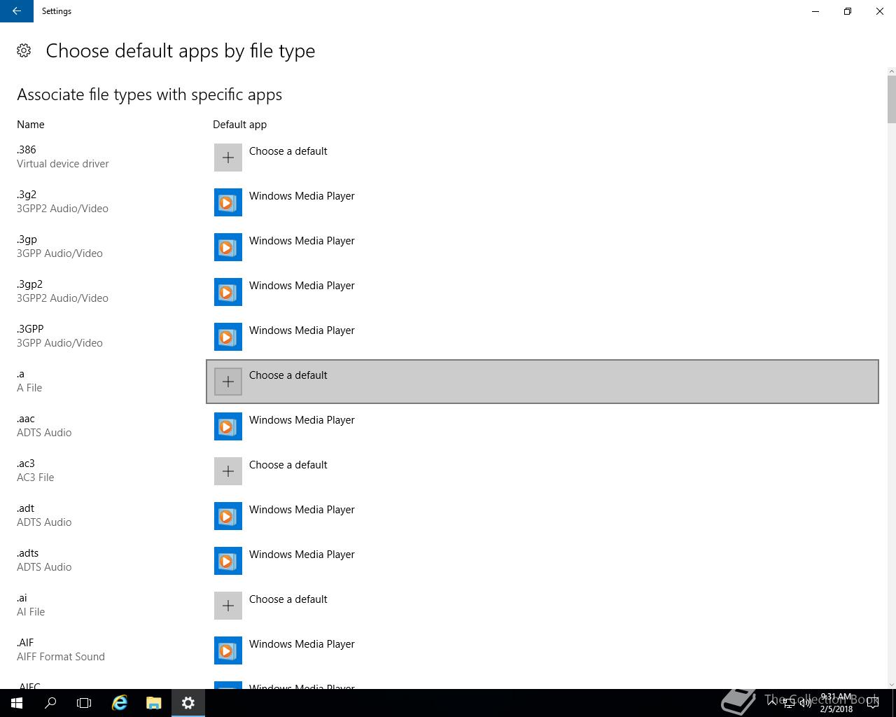Launch Internet Explorer from the taskbar
Screen dimensions: 896x717
120,703
